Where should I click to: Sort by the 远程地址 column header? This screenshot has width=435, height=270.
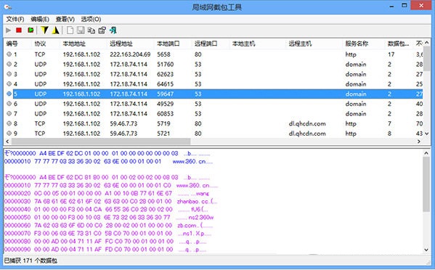(121, 44)
